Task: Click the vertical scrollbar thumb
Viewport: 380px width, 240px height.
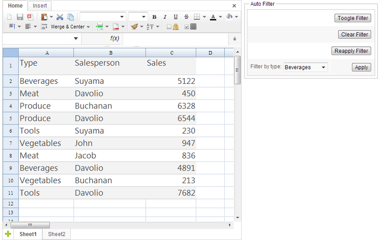Action: 237,70
